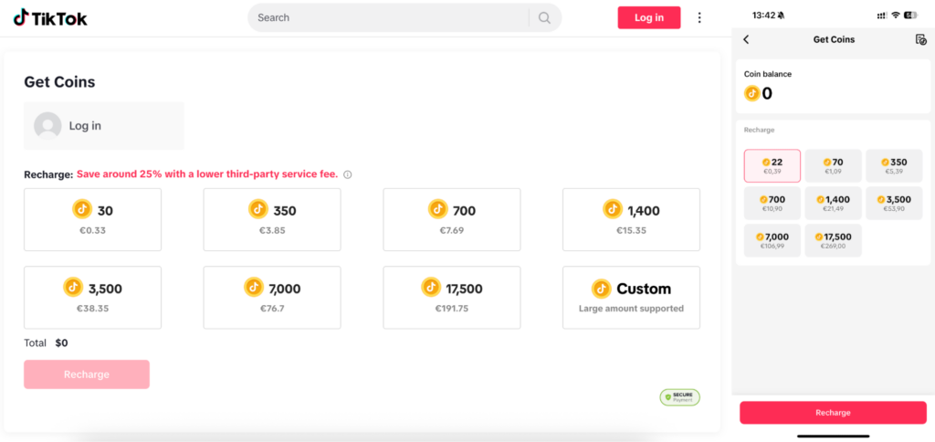Viewport: 935px width, 442px height.
Task: Tap the mobile red Recharge button
Action: (833, 413)
